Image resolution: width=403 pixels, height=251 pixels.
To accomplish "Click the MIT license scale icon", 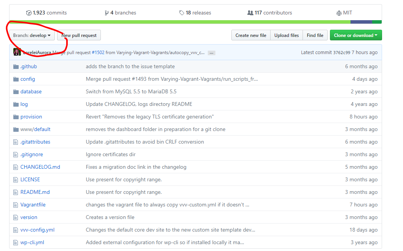I will point(339,13).
